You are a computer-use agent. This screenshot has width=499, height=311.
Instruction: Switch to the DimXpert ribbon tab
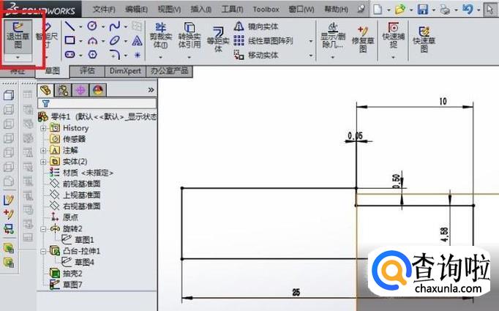pyautogui.click(x=125, y=71)
